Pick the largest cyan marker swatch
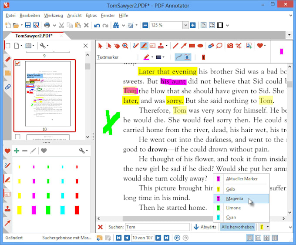Screen dimensions: 296x245 click(x=63, y=210)
